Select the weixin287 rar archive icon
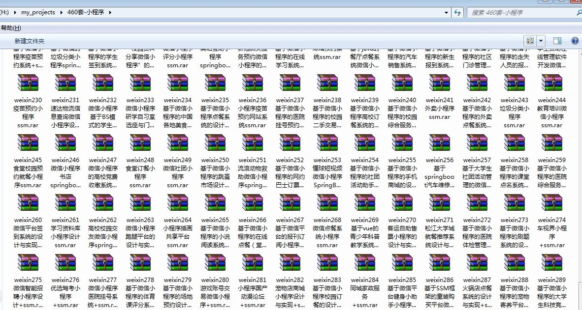The width and height of the screenshot is (582, 310). tap(477, 263)
